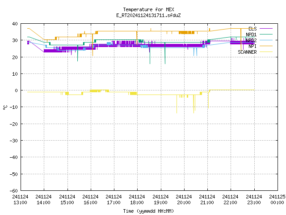Click the y-axis label 0
Viewport: 286px width, 215px height.
(x=17, y=90)
